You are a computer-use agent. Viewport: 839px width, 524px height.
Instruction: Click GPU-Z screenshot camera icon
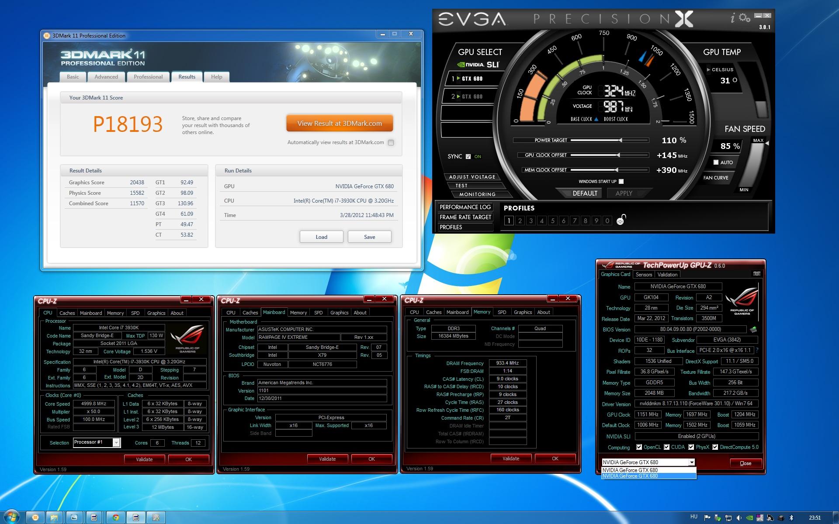pyautogui.click(x=757, y=274)
